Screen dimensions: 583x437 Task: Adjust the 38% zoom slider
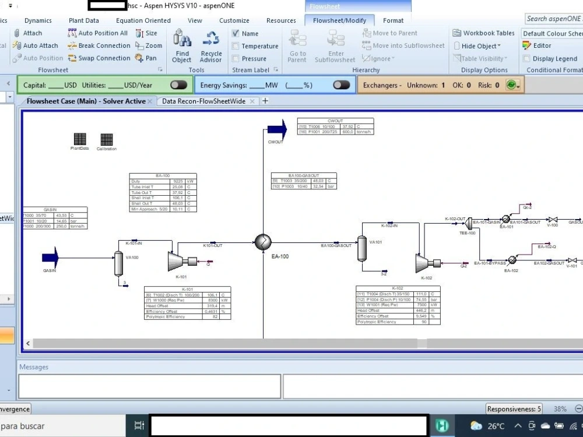pos(560,408)
